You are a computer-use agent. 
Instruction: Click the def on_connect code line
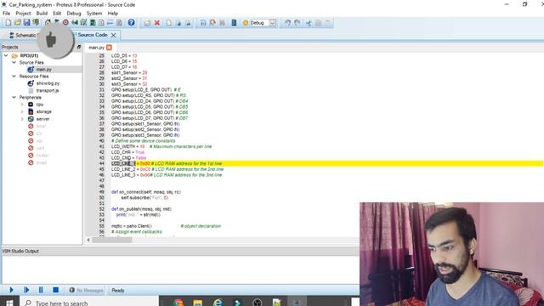[x=146, y=192]
